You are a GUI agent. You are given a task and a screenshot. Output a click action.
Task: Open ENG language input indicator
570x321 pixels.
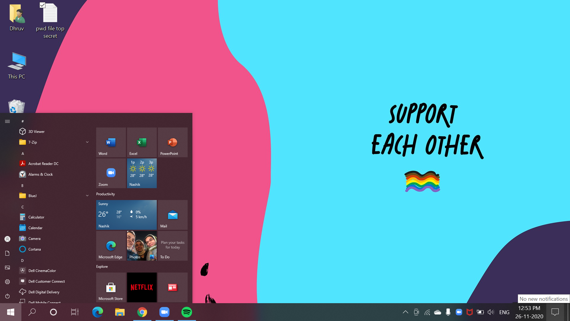504,312
